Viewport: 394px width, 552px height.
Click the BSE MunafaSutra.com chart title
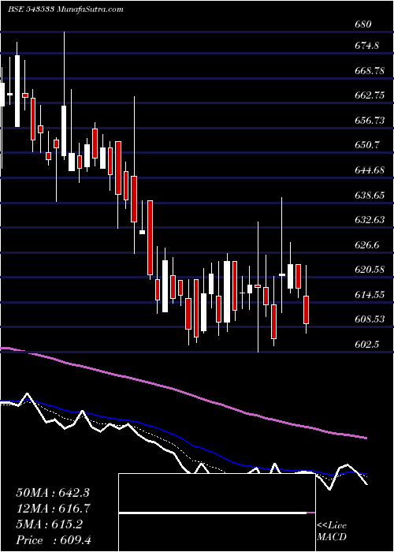[65, 9]
